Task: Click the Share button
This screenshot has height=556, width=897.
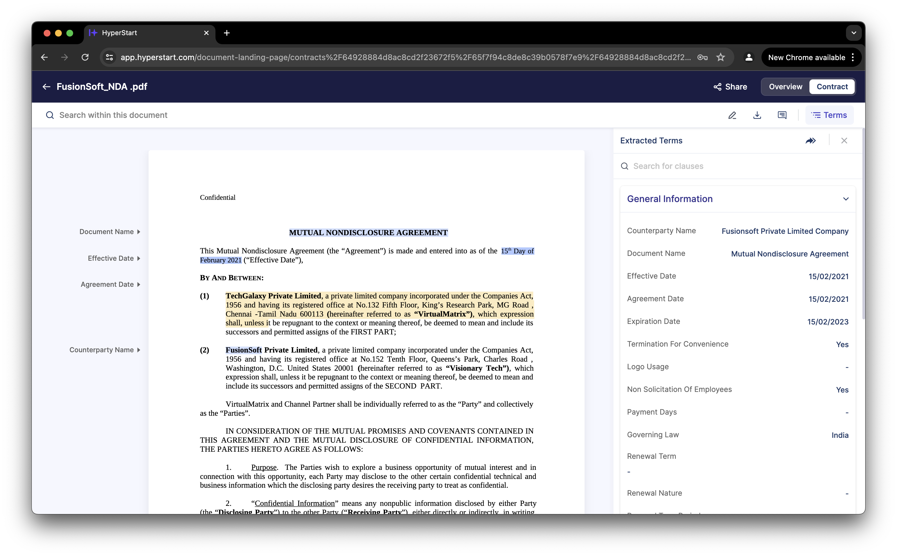Action: [x=730, y=87]
